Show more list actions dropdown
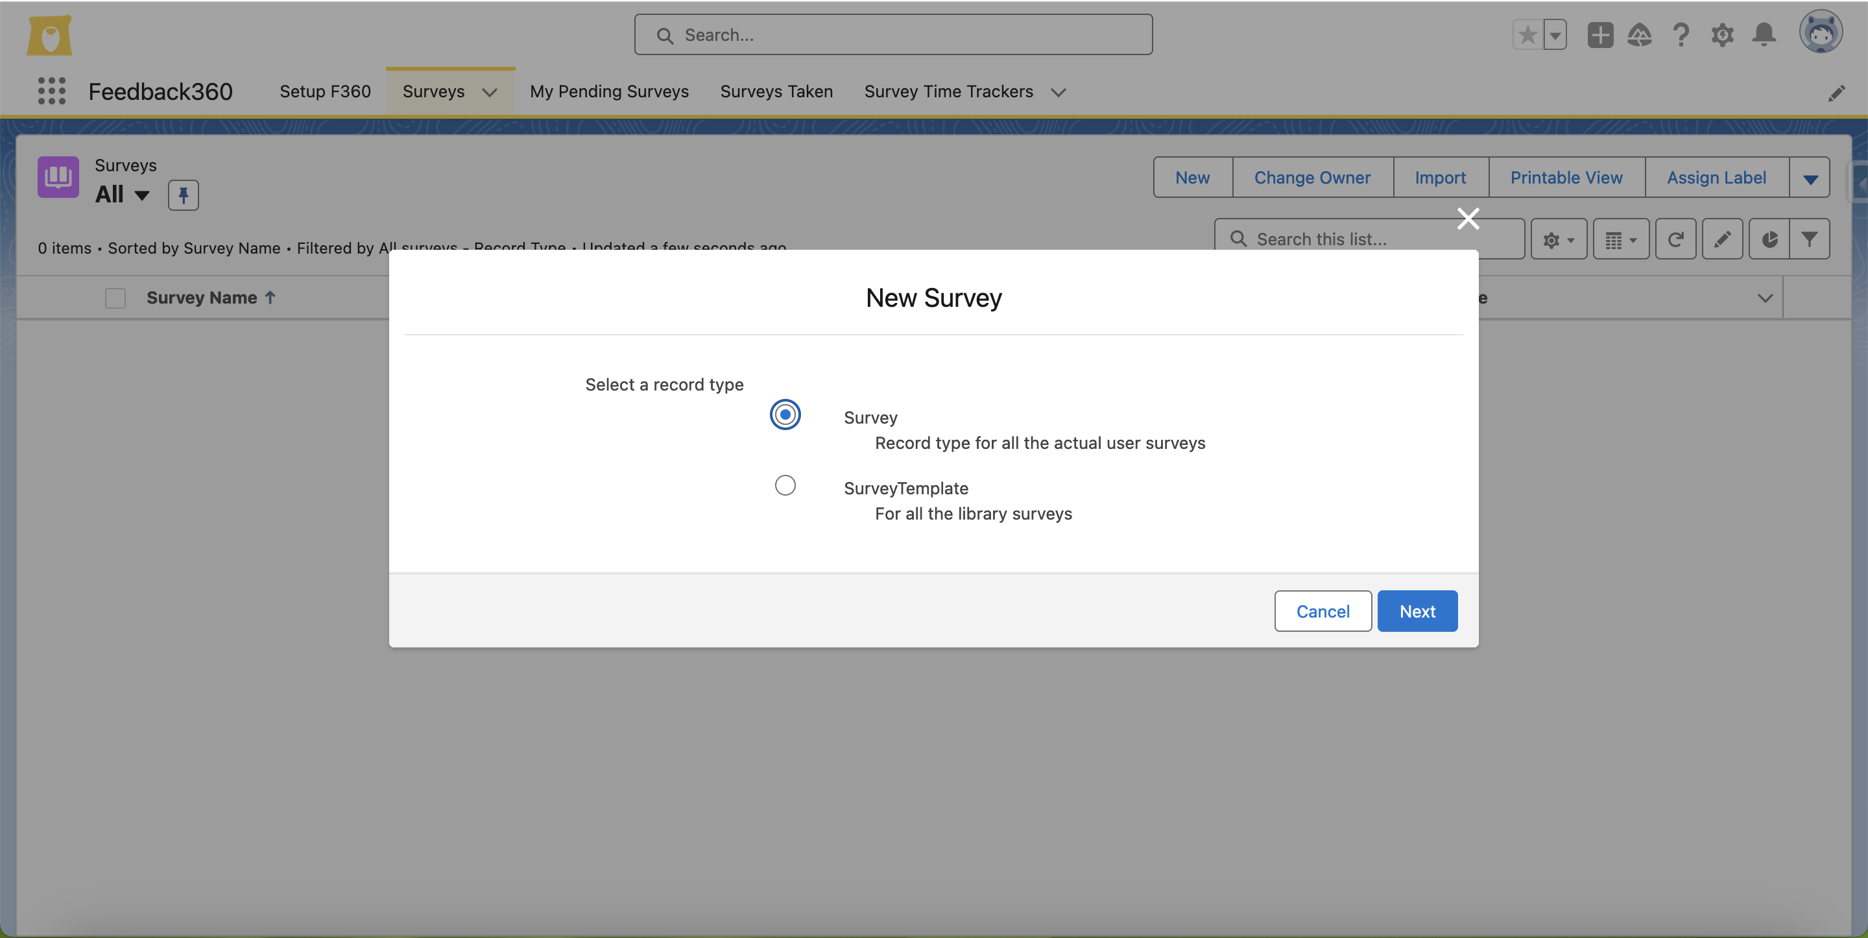 click(x=1810, y=178)
